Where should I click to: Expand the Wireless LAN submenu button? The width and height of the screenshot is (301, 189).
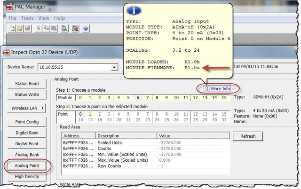pos(26,108)
